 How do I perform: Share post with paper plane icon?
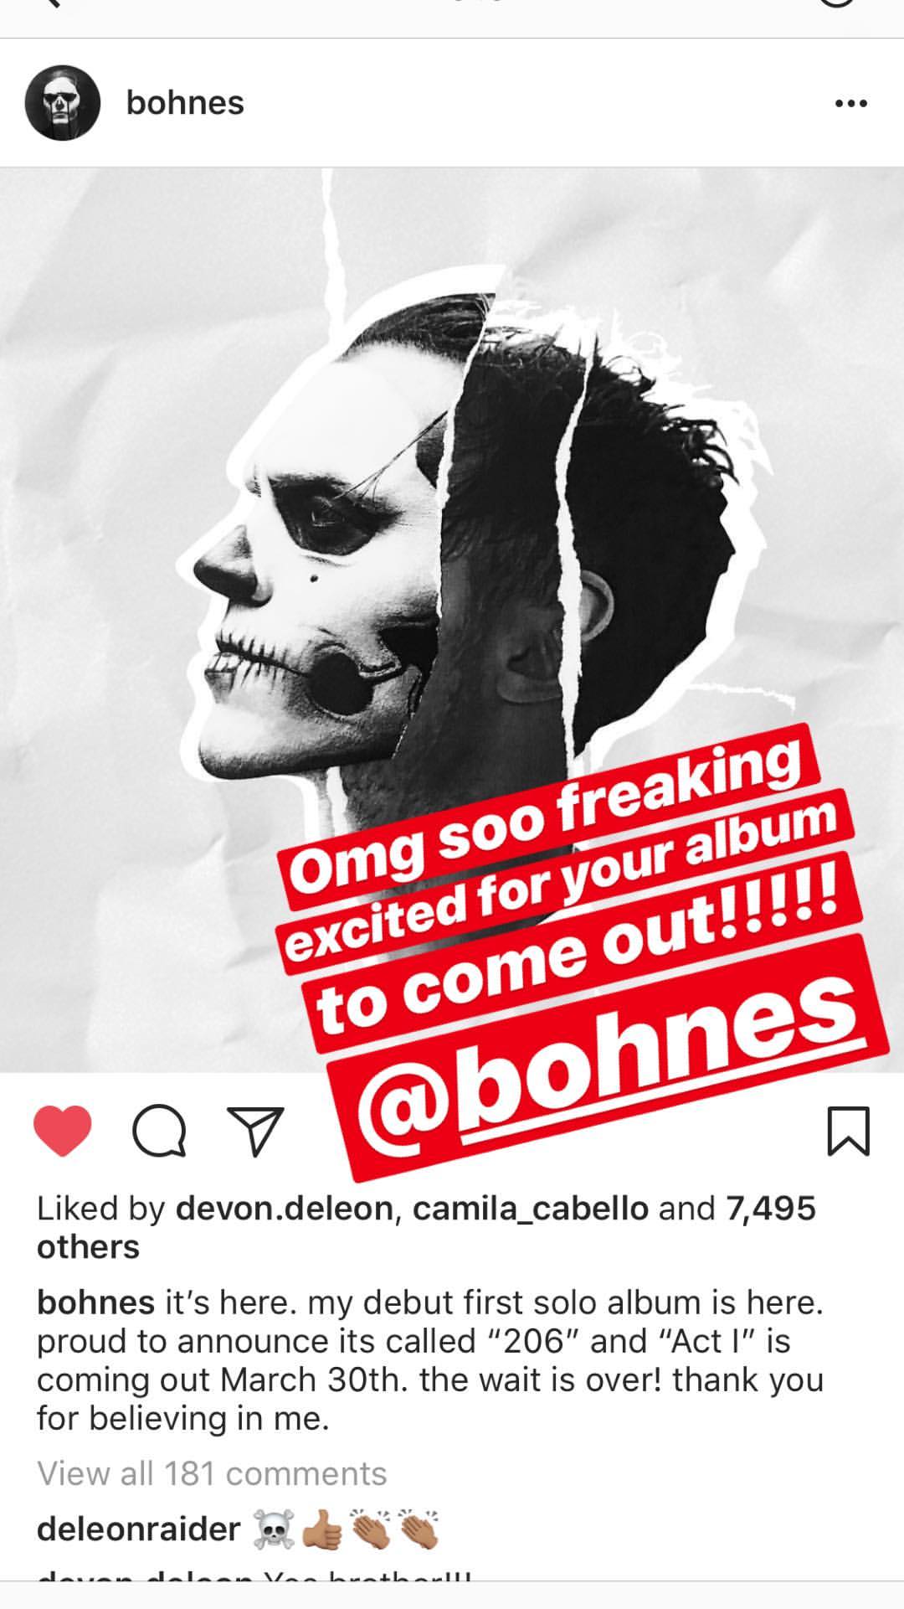[x=255, y=1132]
